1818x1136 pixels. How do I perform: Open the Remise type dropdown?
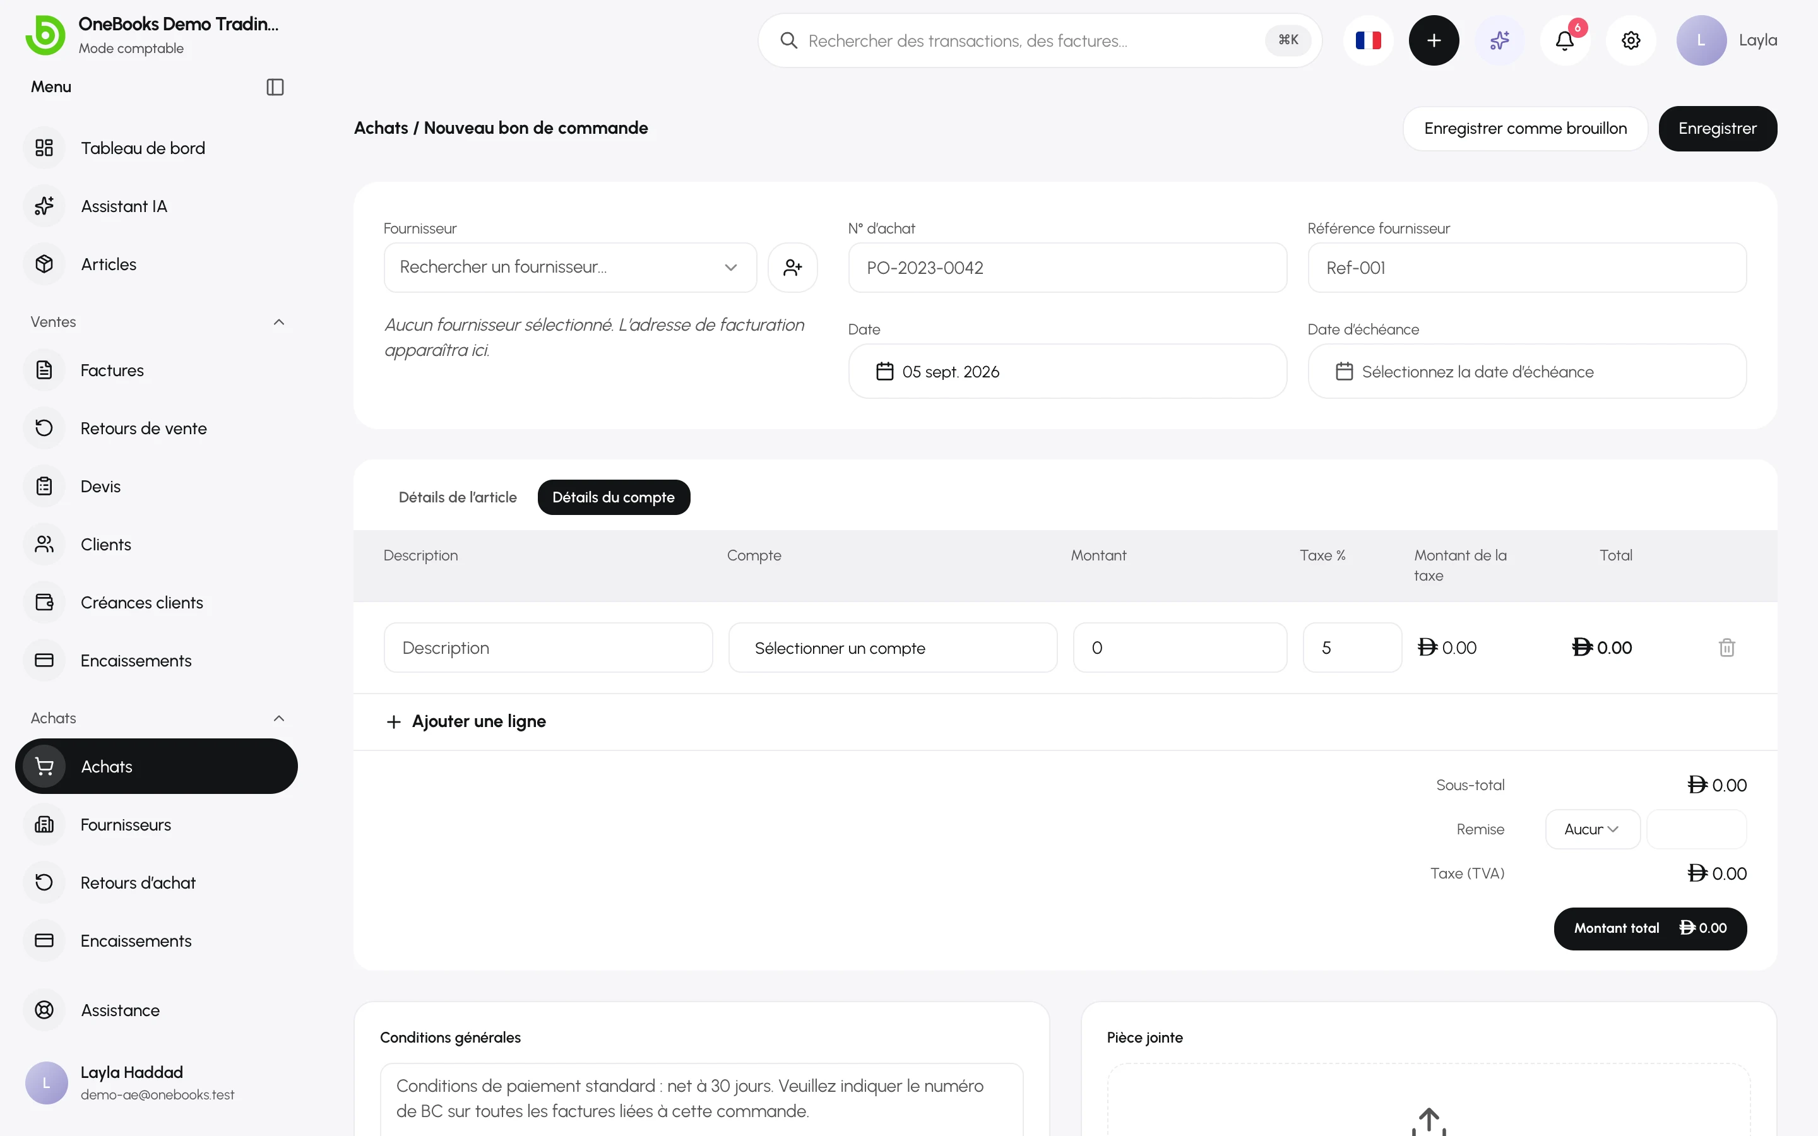point(1592,829)
